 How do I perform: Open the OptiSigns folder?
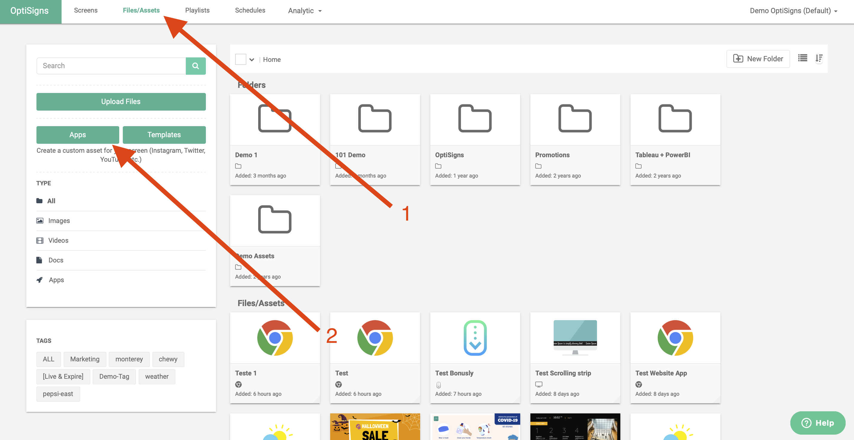pyautogui.click(x=475, y=139)
